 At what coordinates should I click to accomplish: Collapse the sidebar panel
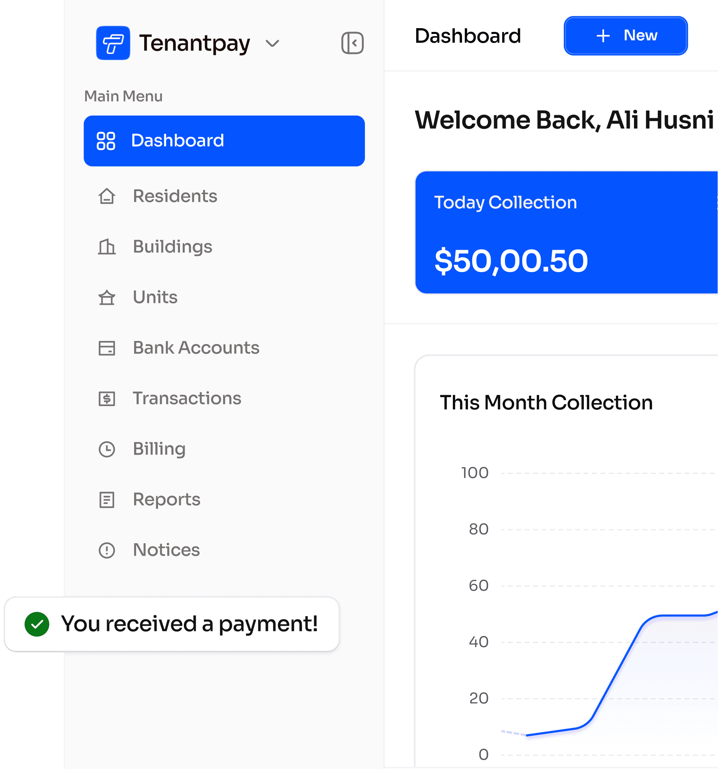(352, 43)
